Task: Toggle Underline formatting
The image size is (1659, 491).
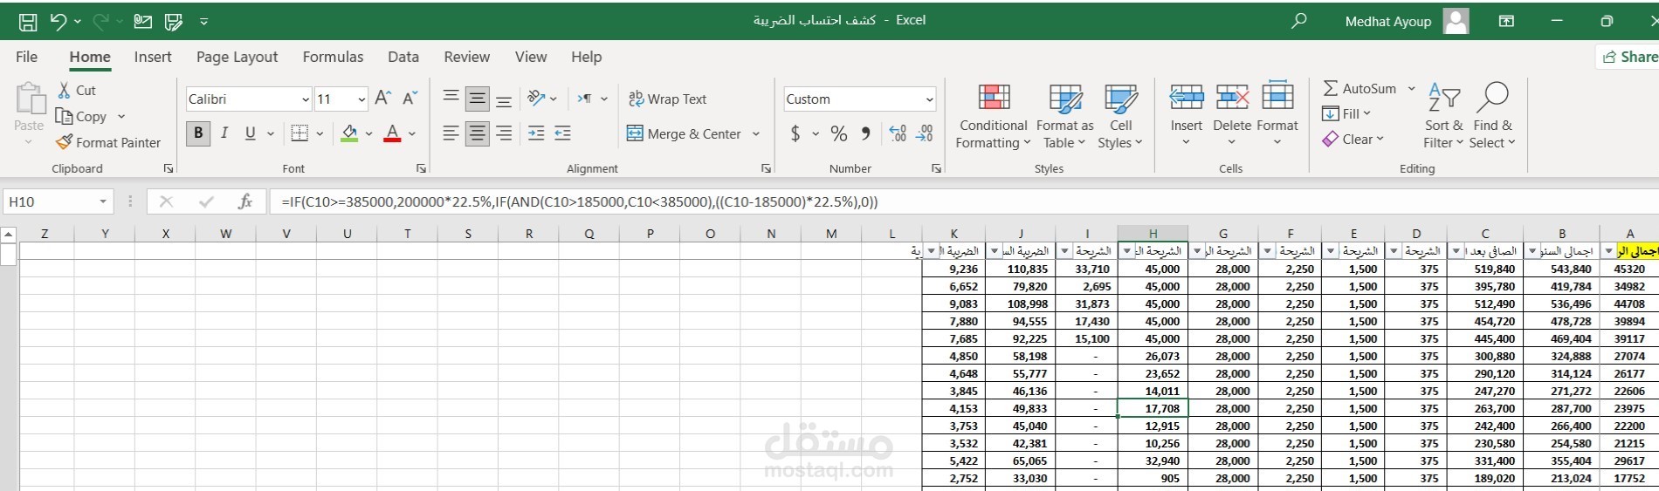Action: coord(251,133)
